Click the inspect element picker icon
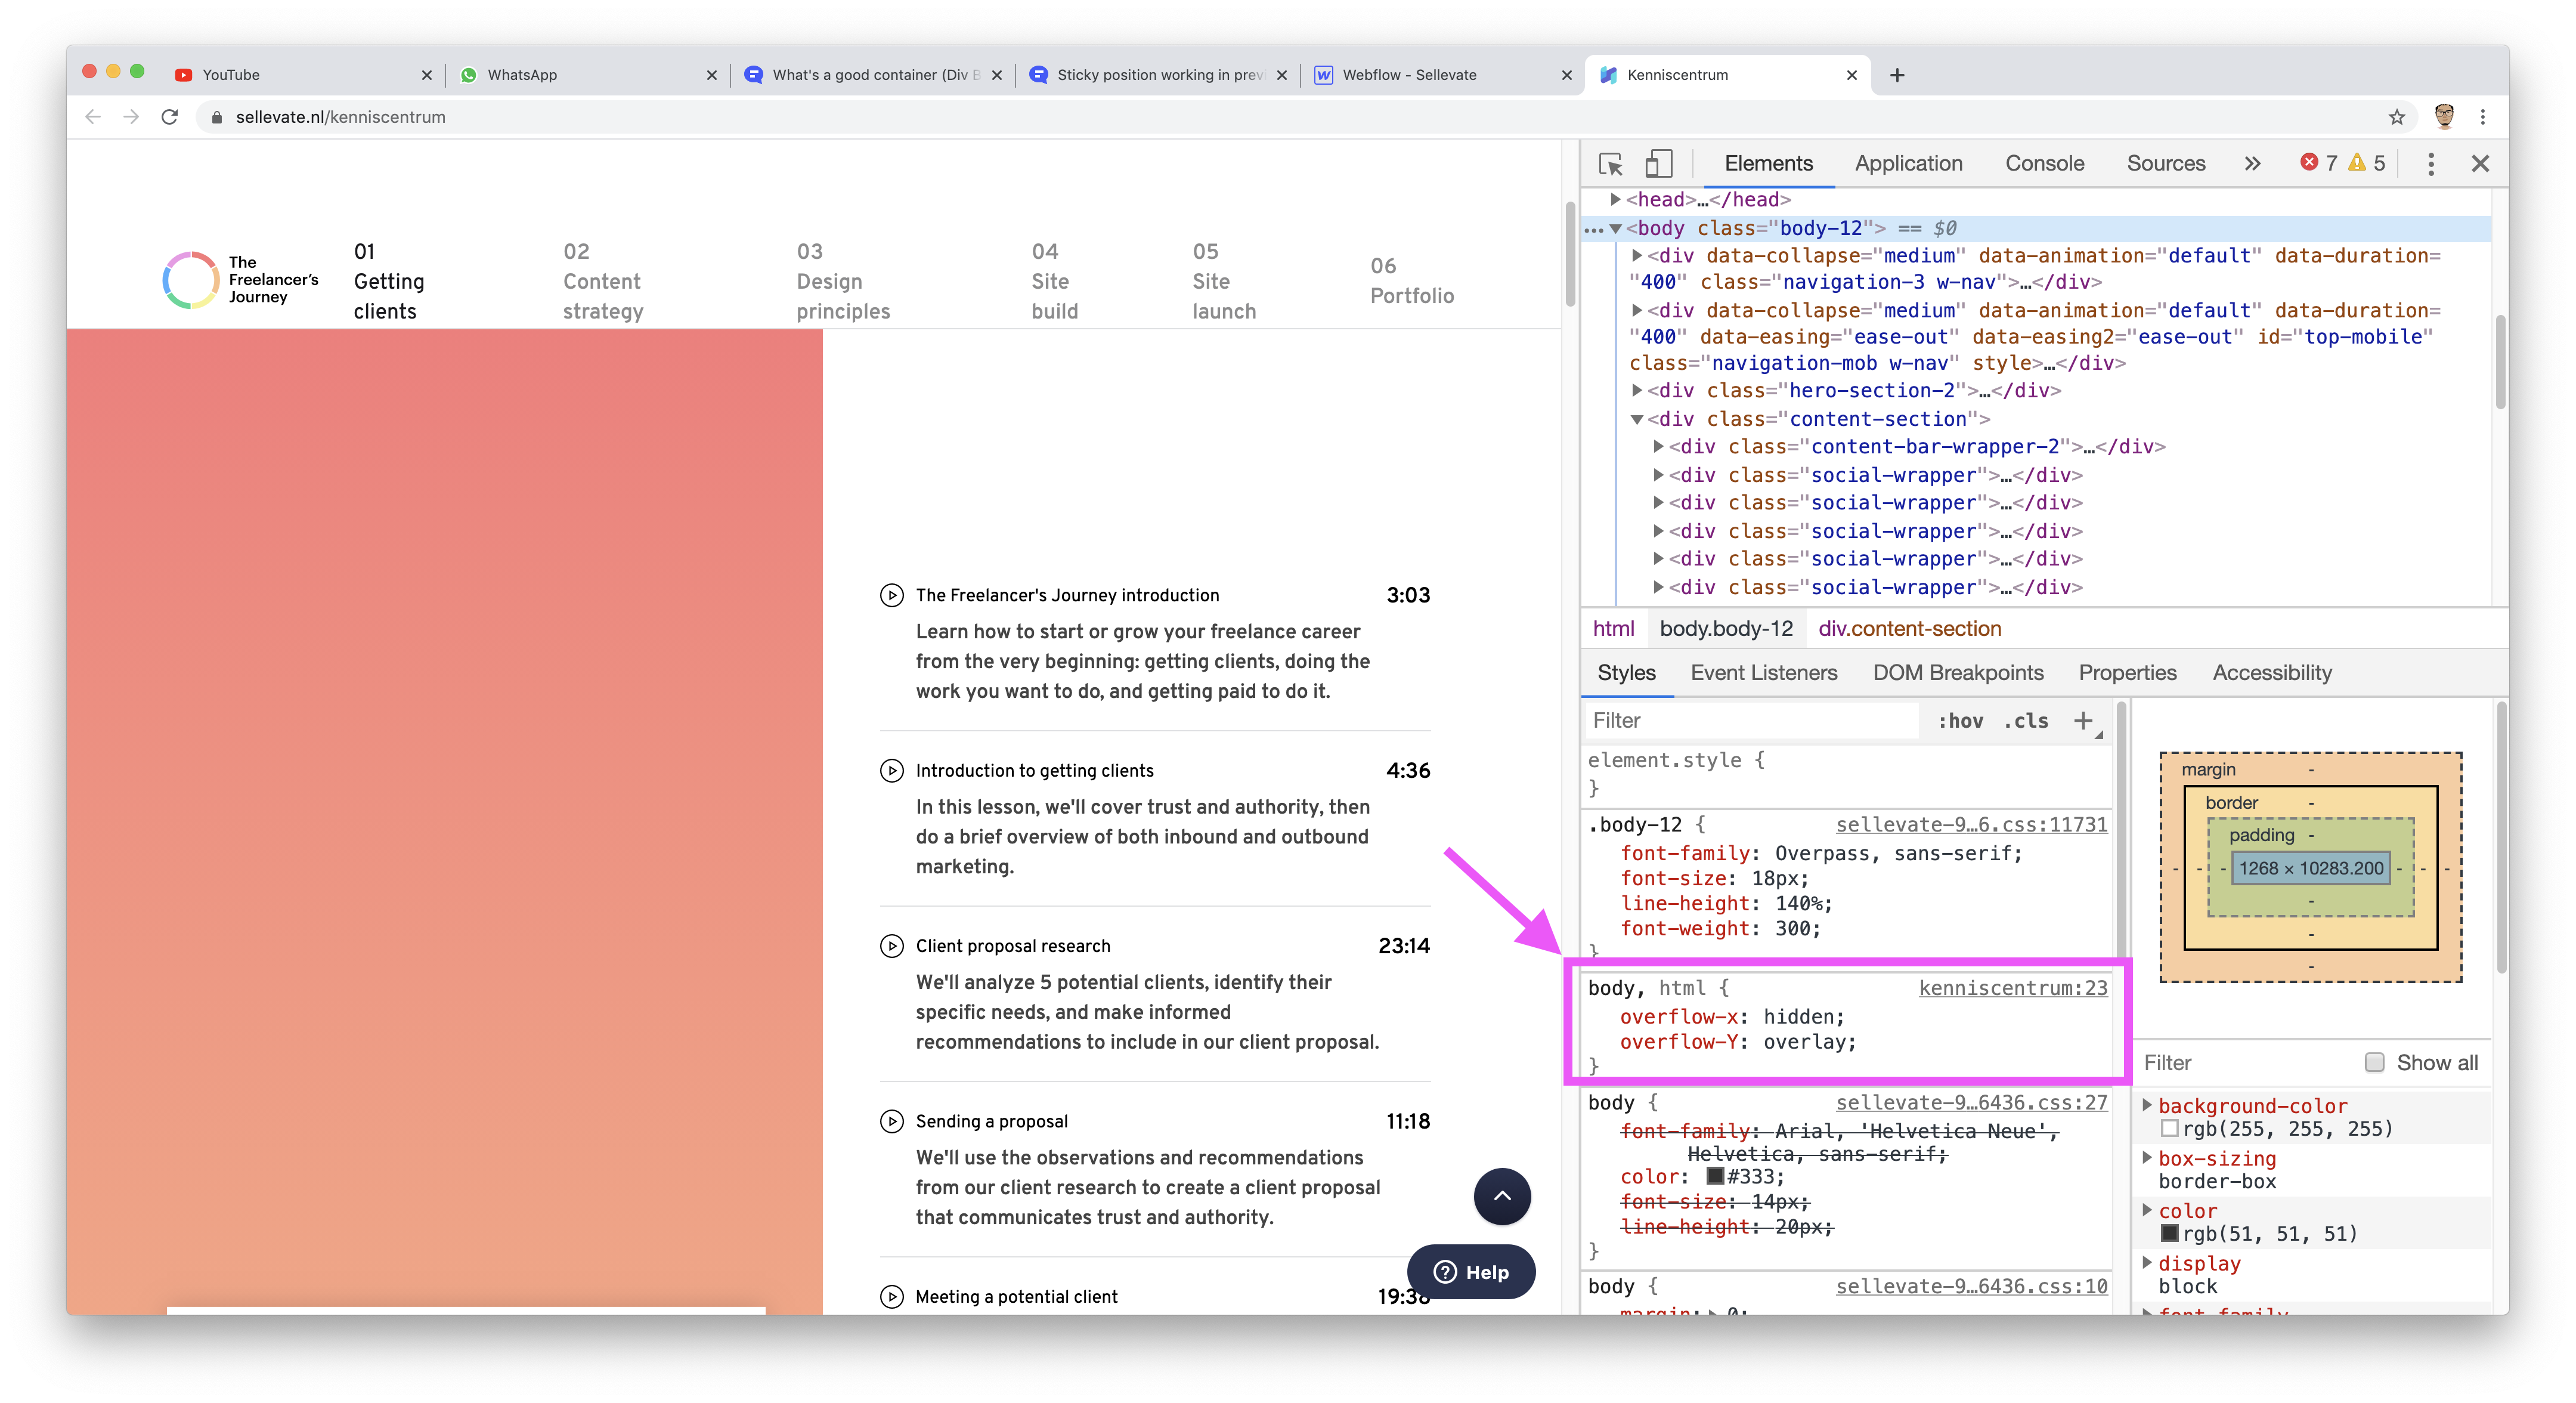The width and height of the screenshot is (2576, 1403). [x=1610, y=164]
